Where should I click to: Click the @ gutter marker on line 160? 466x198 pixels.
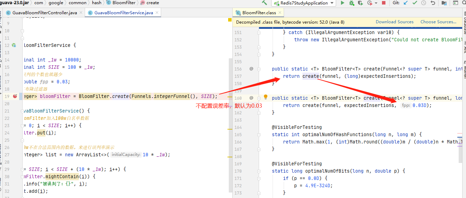pos(251,98)
